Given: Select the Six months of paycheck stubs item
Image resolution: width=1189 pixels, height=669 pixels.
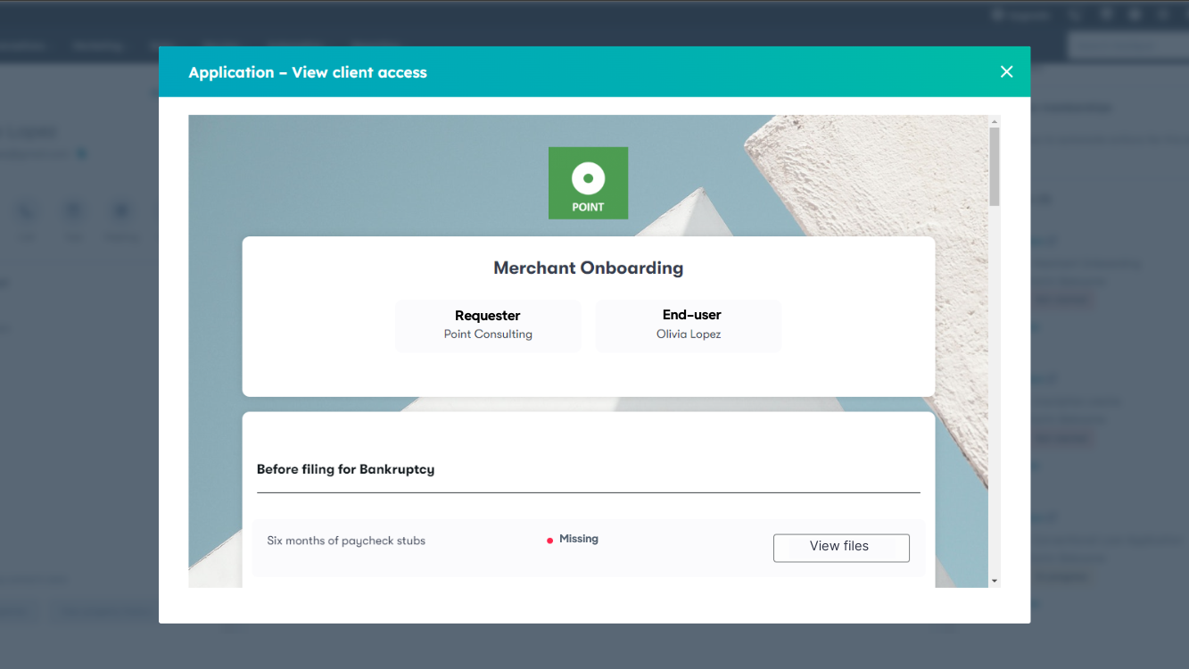Looking at the screenshot, I should click(346, 541).
